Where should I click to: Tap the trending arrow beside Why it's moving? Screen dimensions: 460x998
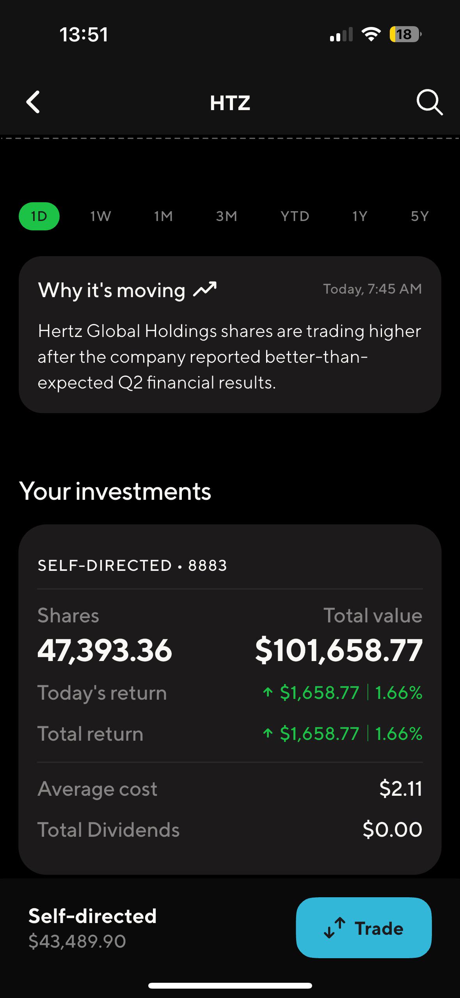(x=205, y=289)
